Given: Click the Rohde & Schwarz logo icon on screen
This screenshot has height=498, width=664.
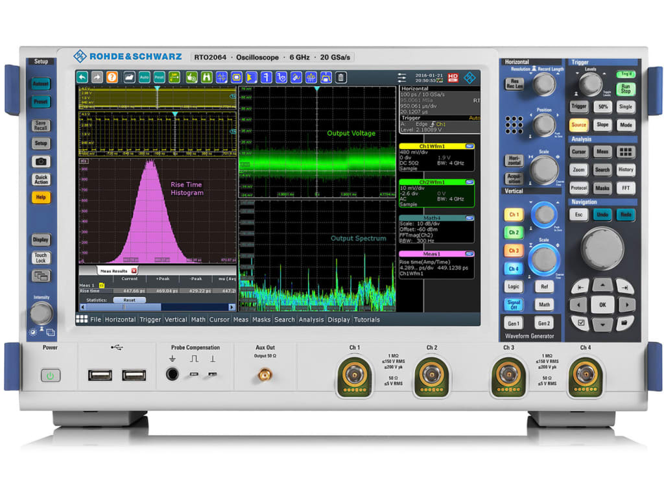Looking at the screenshot, I should coord(470,77).
